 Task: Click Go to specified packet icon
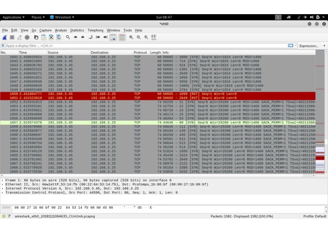[x=90, y=37]
